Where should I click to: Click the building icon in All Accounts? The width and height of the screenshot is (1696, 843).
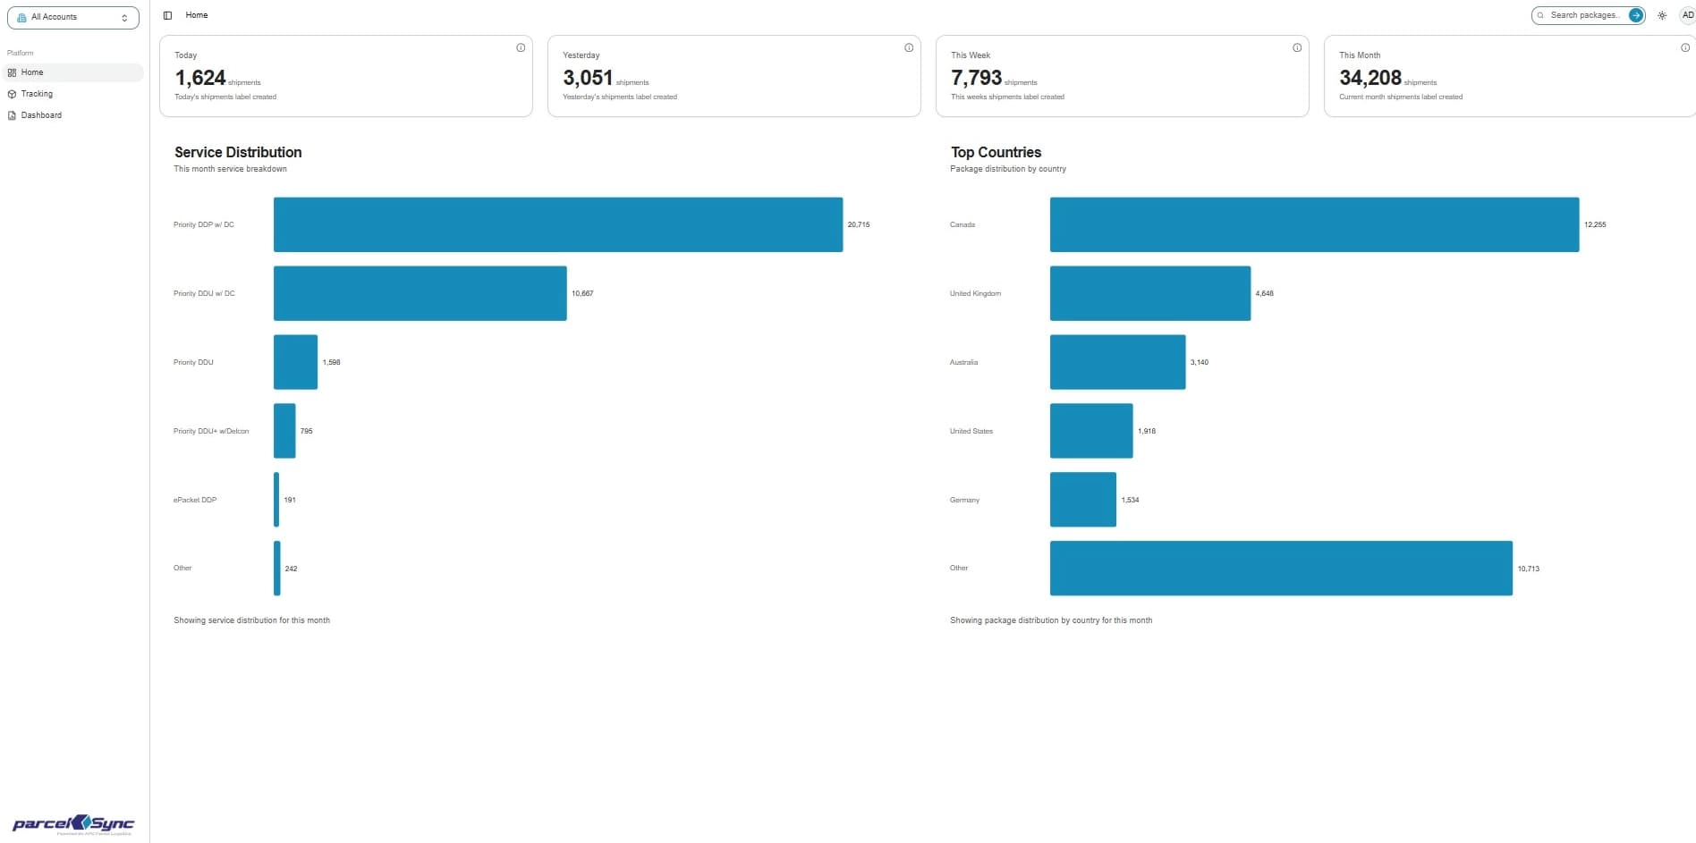[x=21, y=17]
